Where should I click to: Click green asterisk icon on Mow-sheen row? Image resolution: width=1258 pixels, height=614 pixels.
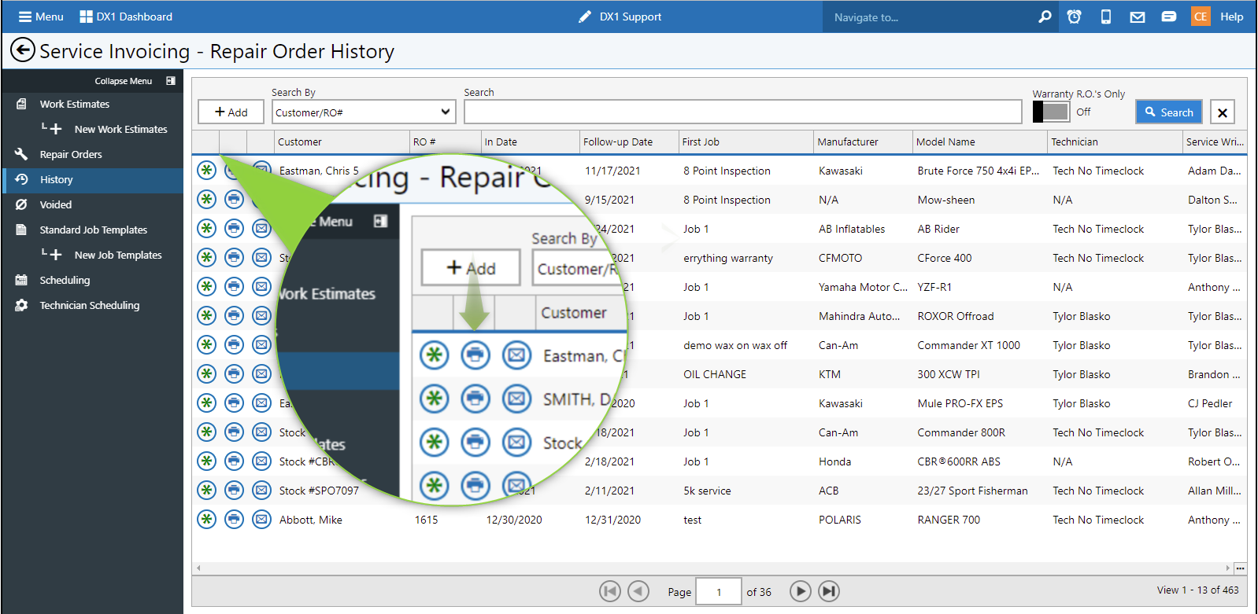pyautogui.click(x=206, y=199)
